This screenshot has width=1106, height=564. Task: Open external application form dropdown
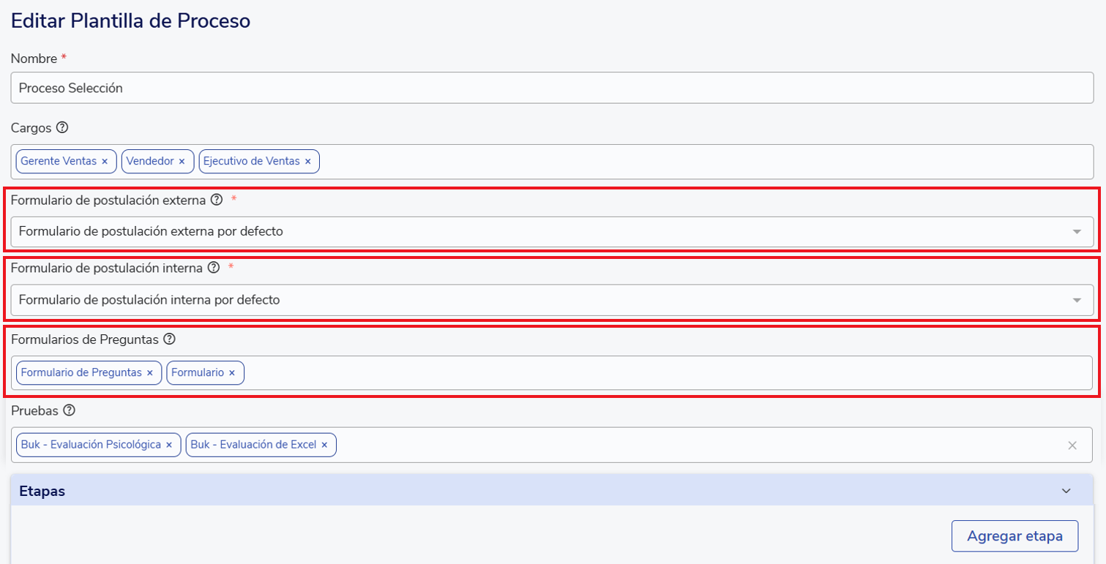coord(1077,232)
